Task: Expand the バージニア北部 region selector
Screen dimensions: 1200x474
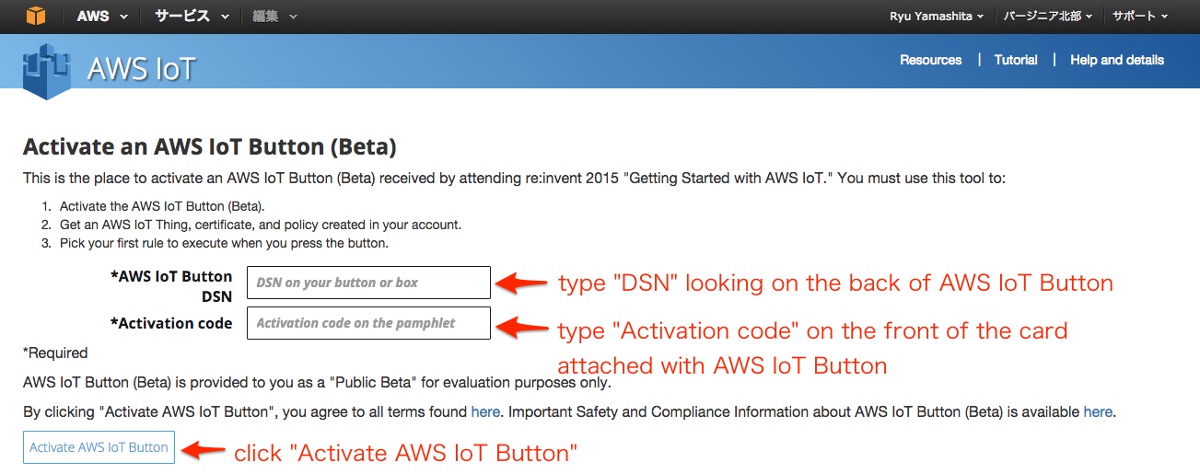Action: click(x=1049, y=17)
